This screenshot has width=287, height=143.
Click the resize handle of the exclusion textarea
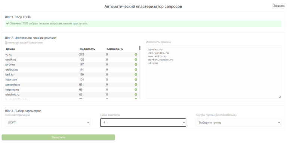coord(280,97)
